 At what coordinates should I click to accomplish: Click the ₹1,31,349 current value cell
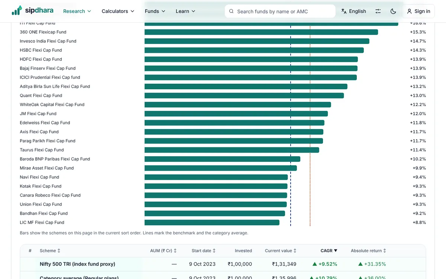coord(284,264)
